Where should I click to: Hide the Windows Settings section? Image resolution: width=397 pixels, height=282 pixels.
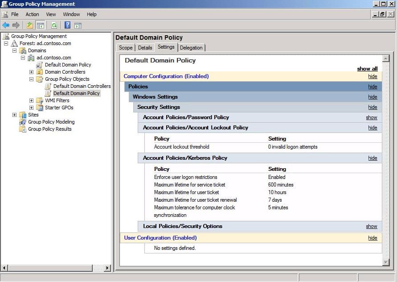tap(372, 97)
